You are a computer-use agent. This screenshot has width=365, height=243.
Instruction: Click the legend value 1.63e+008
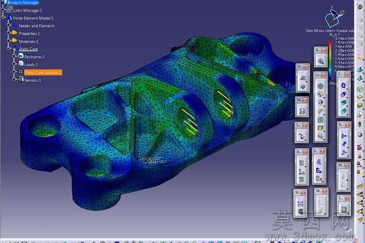coord(344,59)
